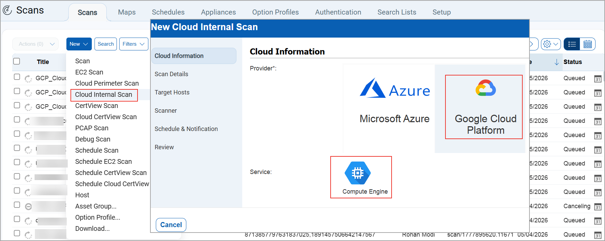Check the checkbox of the Canceling row

pos(17,205)
